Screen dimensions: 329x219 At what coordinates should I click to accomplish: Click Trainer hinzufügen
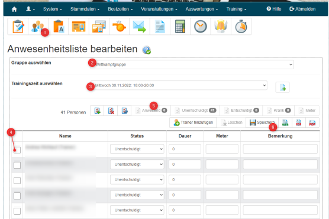pyautogui.click(x=193, y=123)
